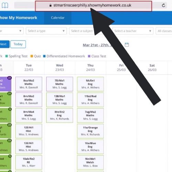Click the purple badge showing 22
This screenshot has height=172, width=172.
10,78
